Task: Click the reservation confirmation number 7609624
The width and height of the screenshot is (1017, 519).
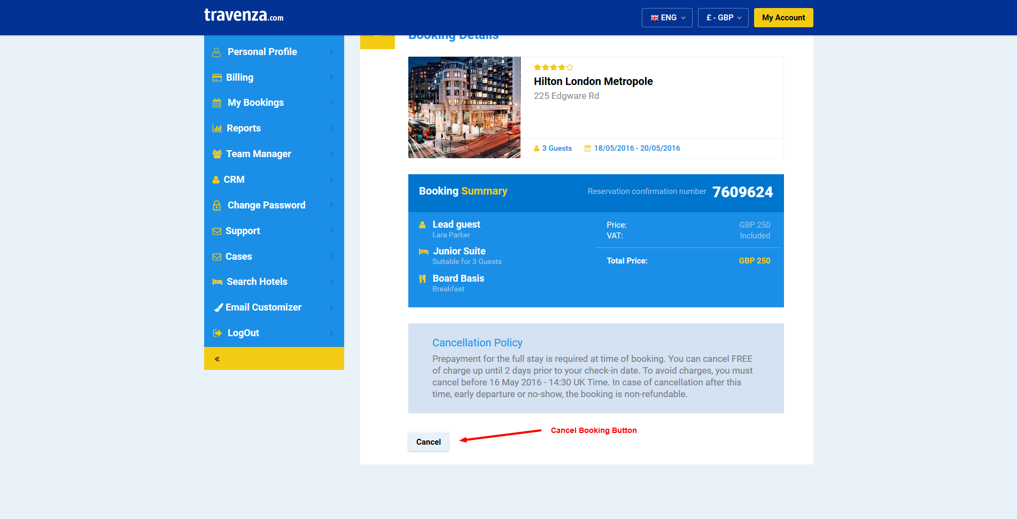Action: coord(742,192)
